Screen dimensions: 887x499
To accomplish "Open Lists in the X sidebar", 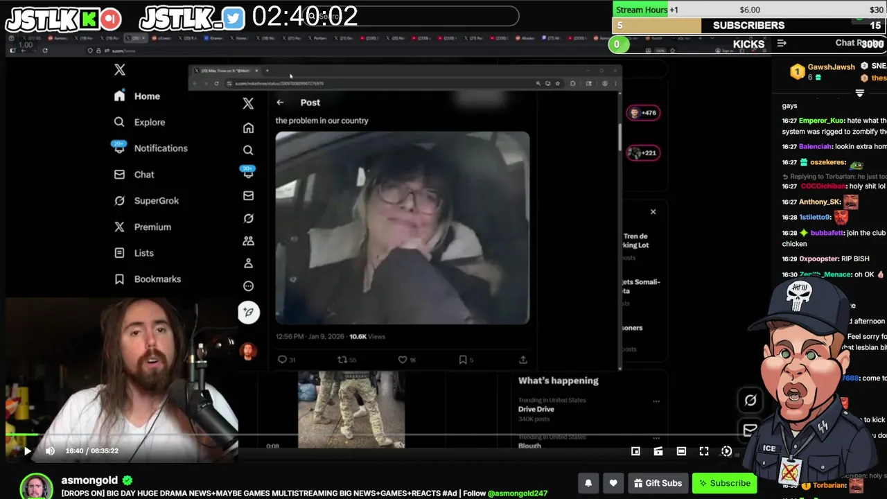I will 134,253.
